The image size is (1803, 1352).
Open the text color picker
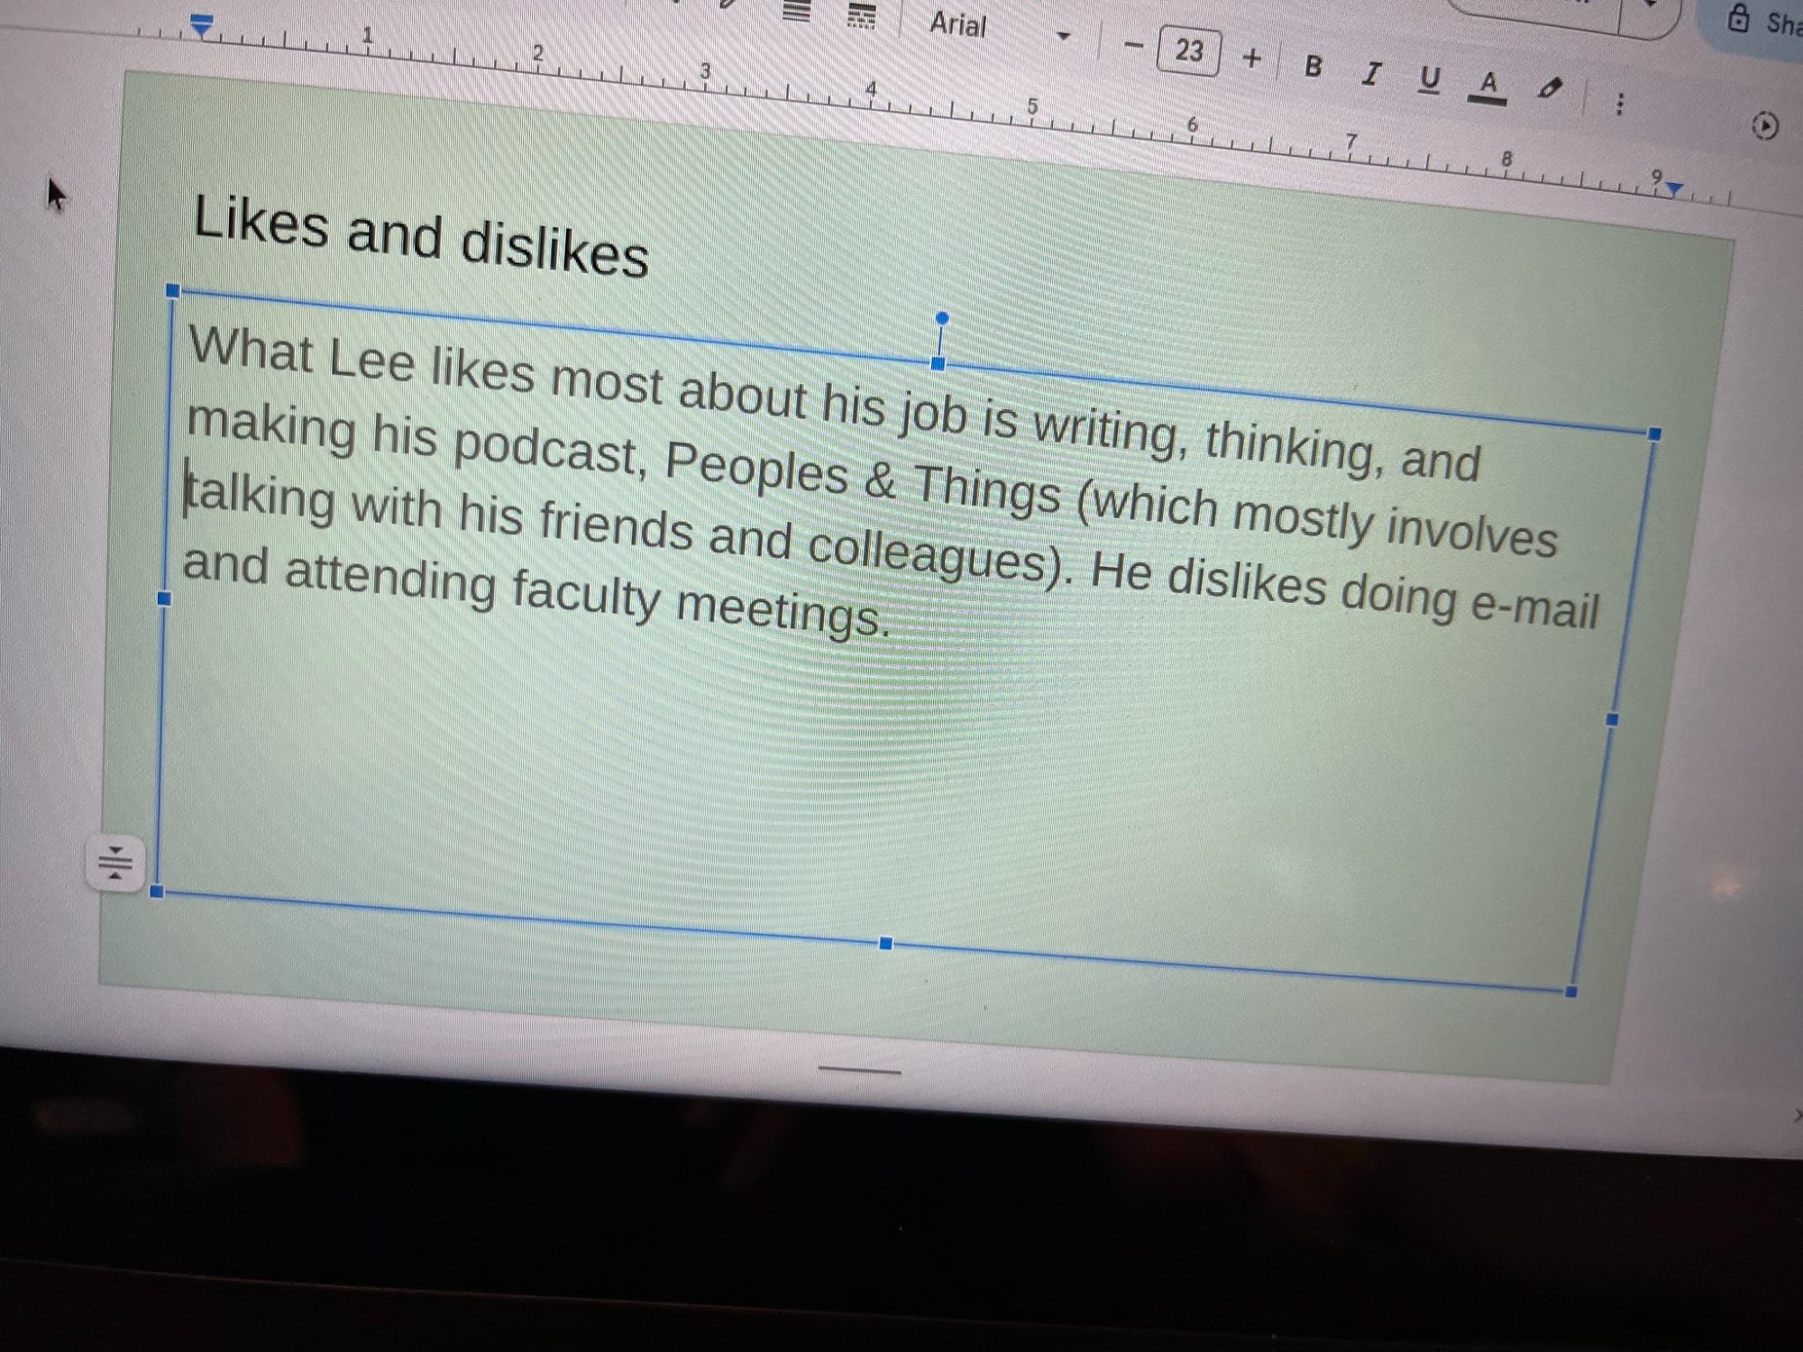1487,87
